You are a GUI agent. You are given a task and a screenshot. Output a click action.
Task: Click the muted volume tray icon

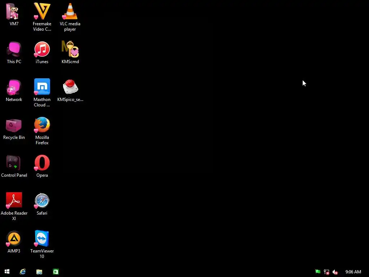click(335, 272)
